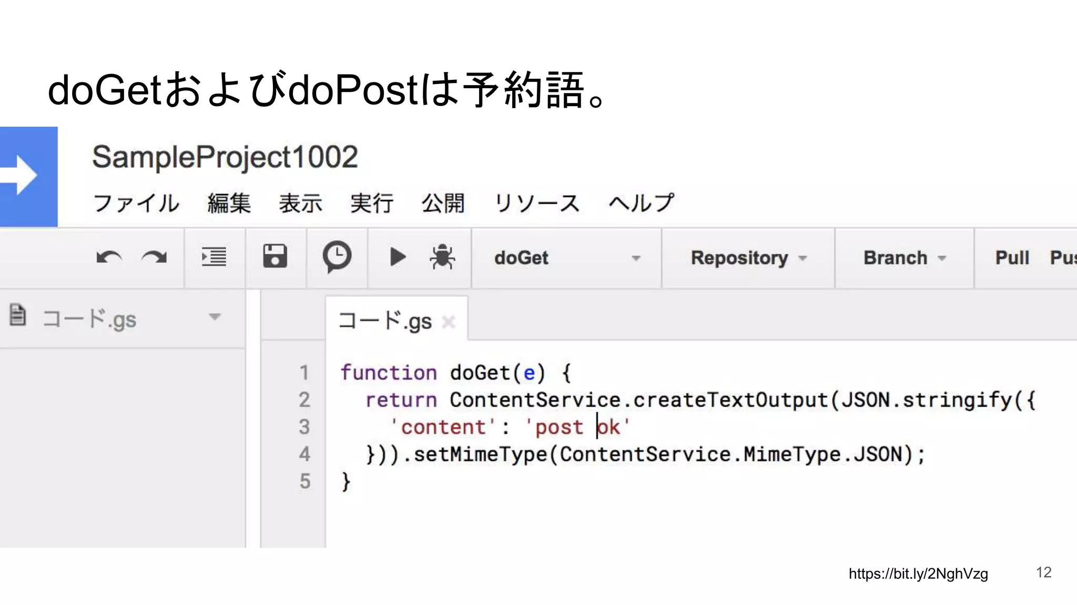Click the 'content' string on line 3
This screenshot has height=605, width=1077.
[x=443, y=427]
